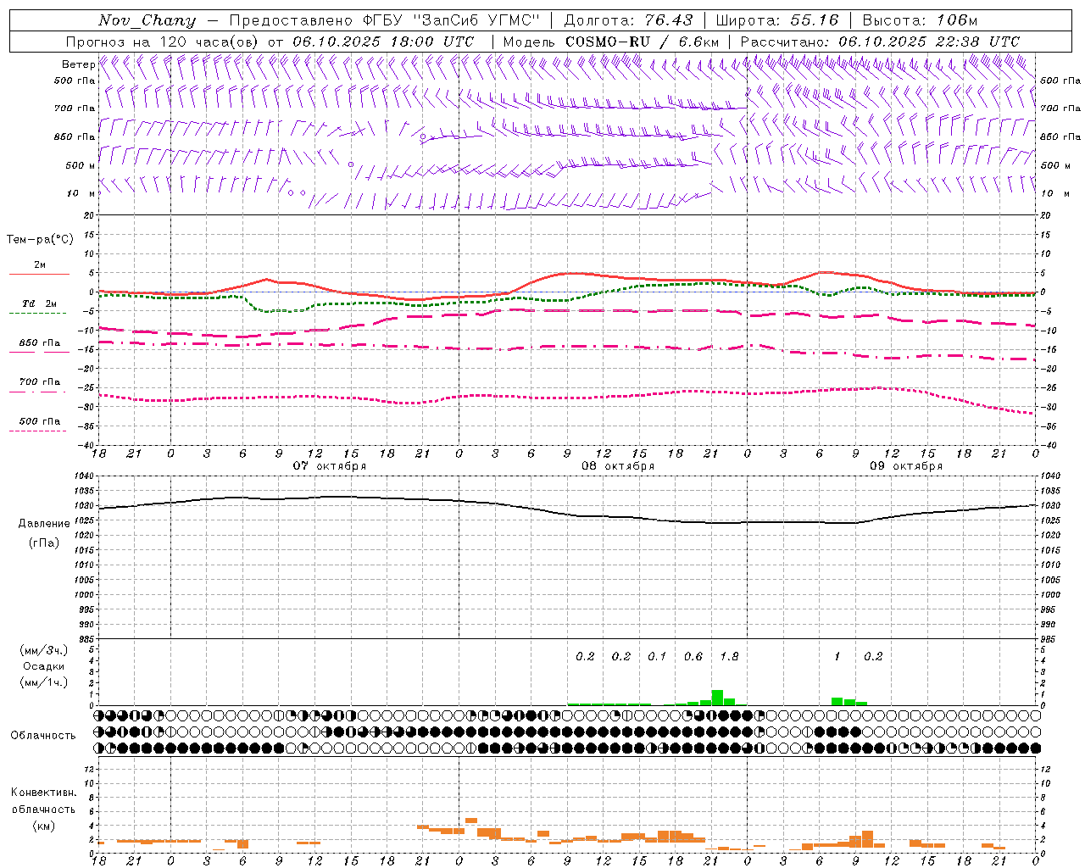
Task: Click the 07 октября date label
Action: click(x=330, y=466)
